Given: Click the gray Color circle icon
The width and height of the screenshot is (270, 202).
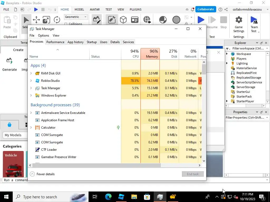Looking at the screenshot, I should [x=176, y=20].
